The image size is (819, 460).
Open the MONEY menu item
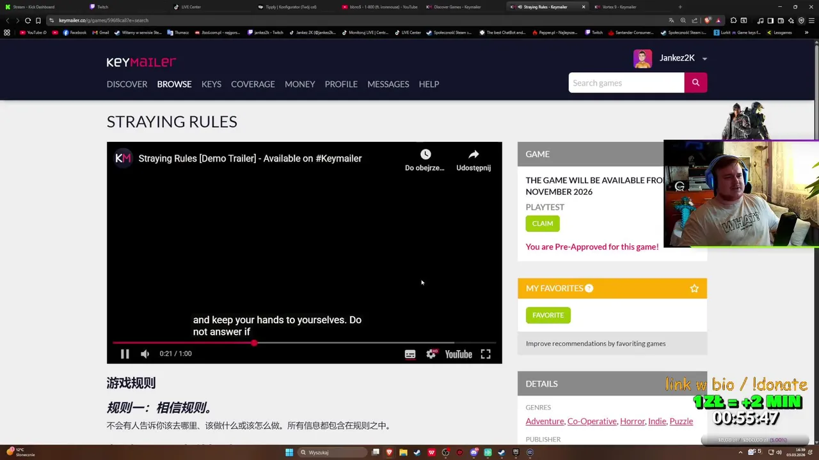[299, 84]
